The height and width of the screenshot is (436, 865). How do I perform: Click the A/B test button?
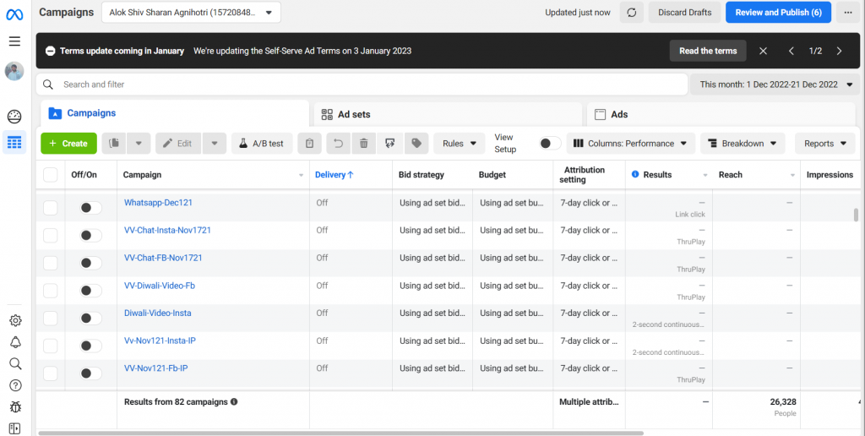tap(262, 144)
